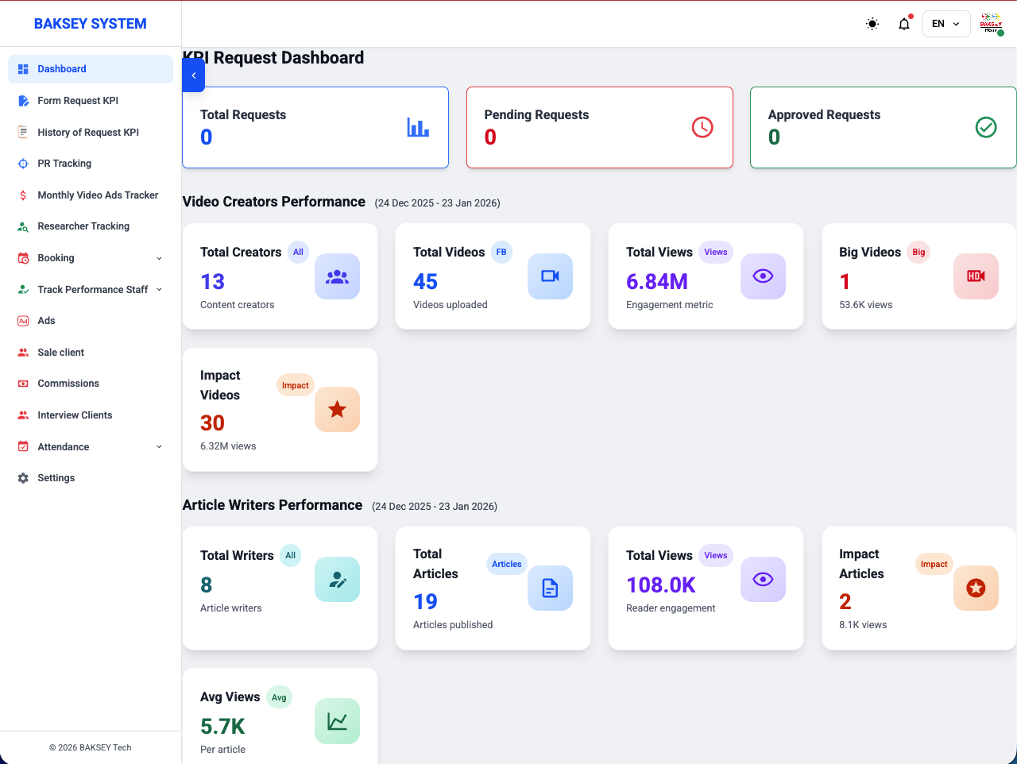Toggle the light/dark theme sun icon
This screenshot has width=1017, height=764.
[872, 24]
